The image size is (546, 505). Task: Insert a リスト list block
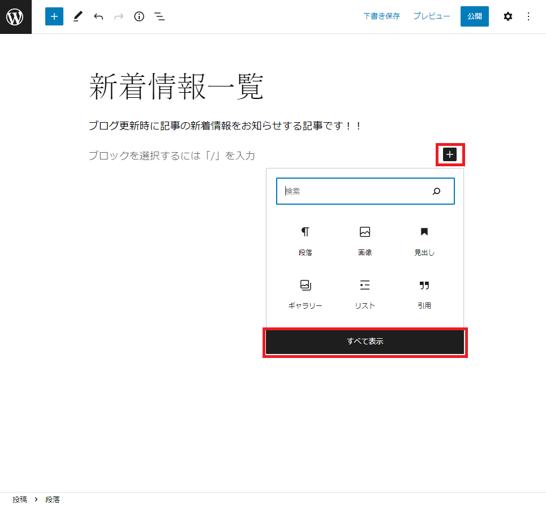click(365, 295)
